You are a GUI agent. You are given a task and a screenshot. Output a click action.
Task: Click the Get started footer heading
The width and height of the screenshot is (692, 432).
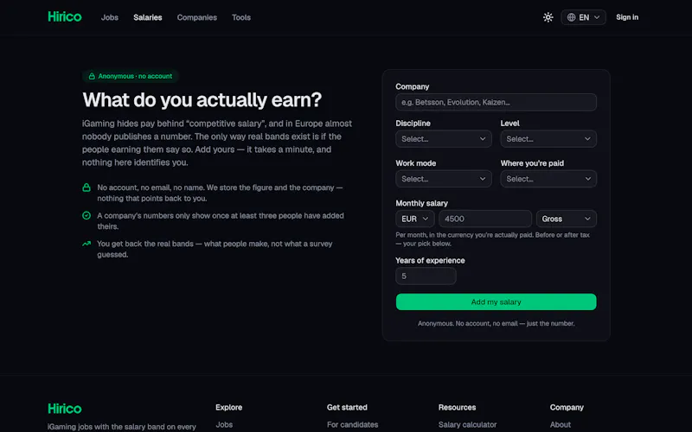[347, 407]
